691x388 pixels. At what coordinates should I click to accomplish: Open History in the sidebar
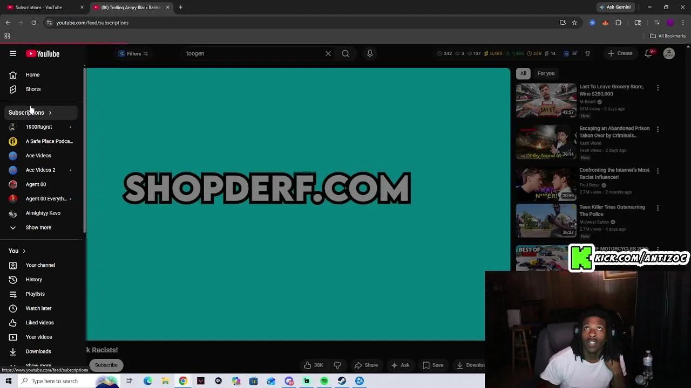(33, 280)
